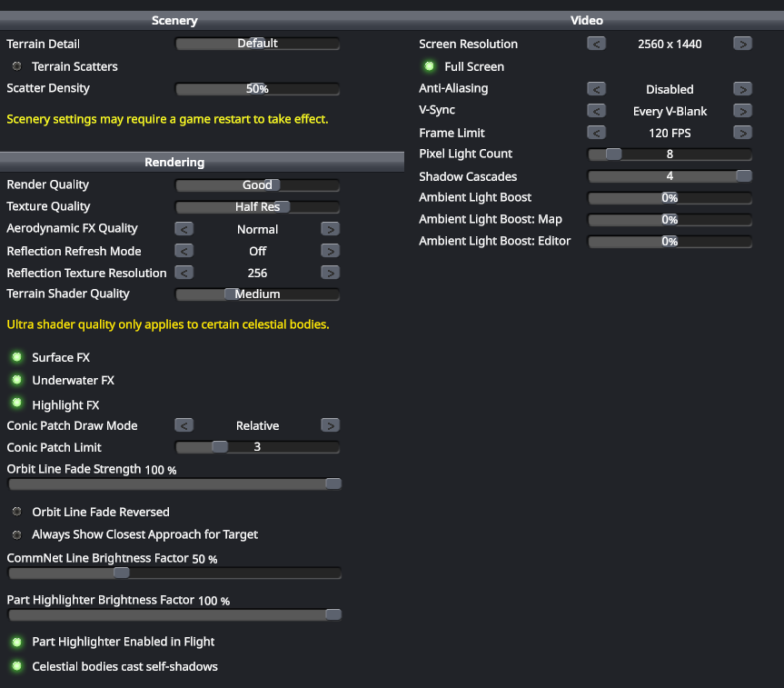Click next arrow for Conic Patch Draw Mode

pos(330,425)
